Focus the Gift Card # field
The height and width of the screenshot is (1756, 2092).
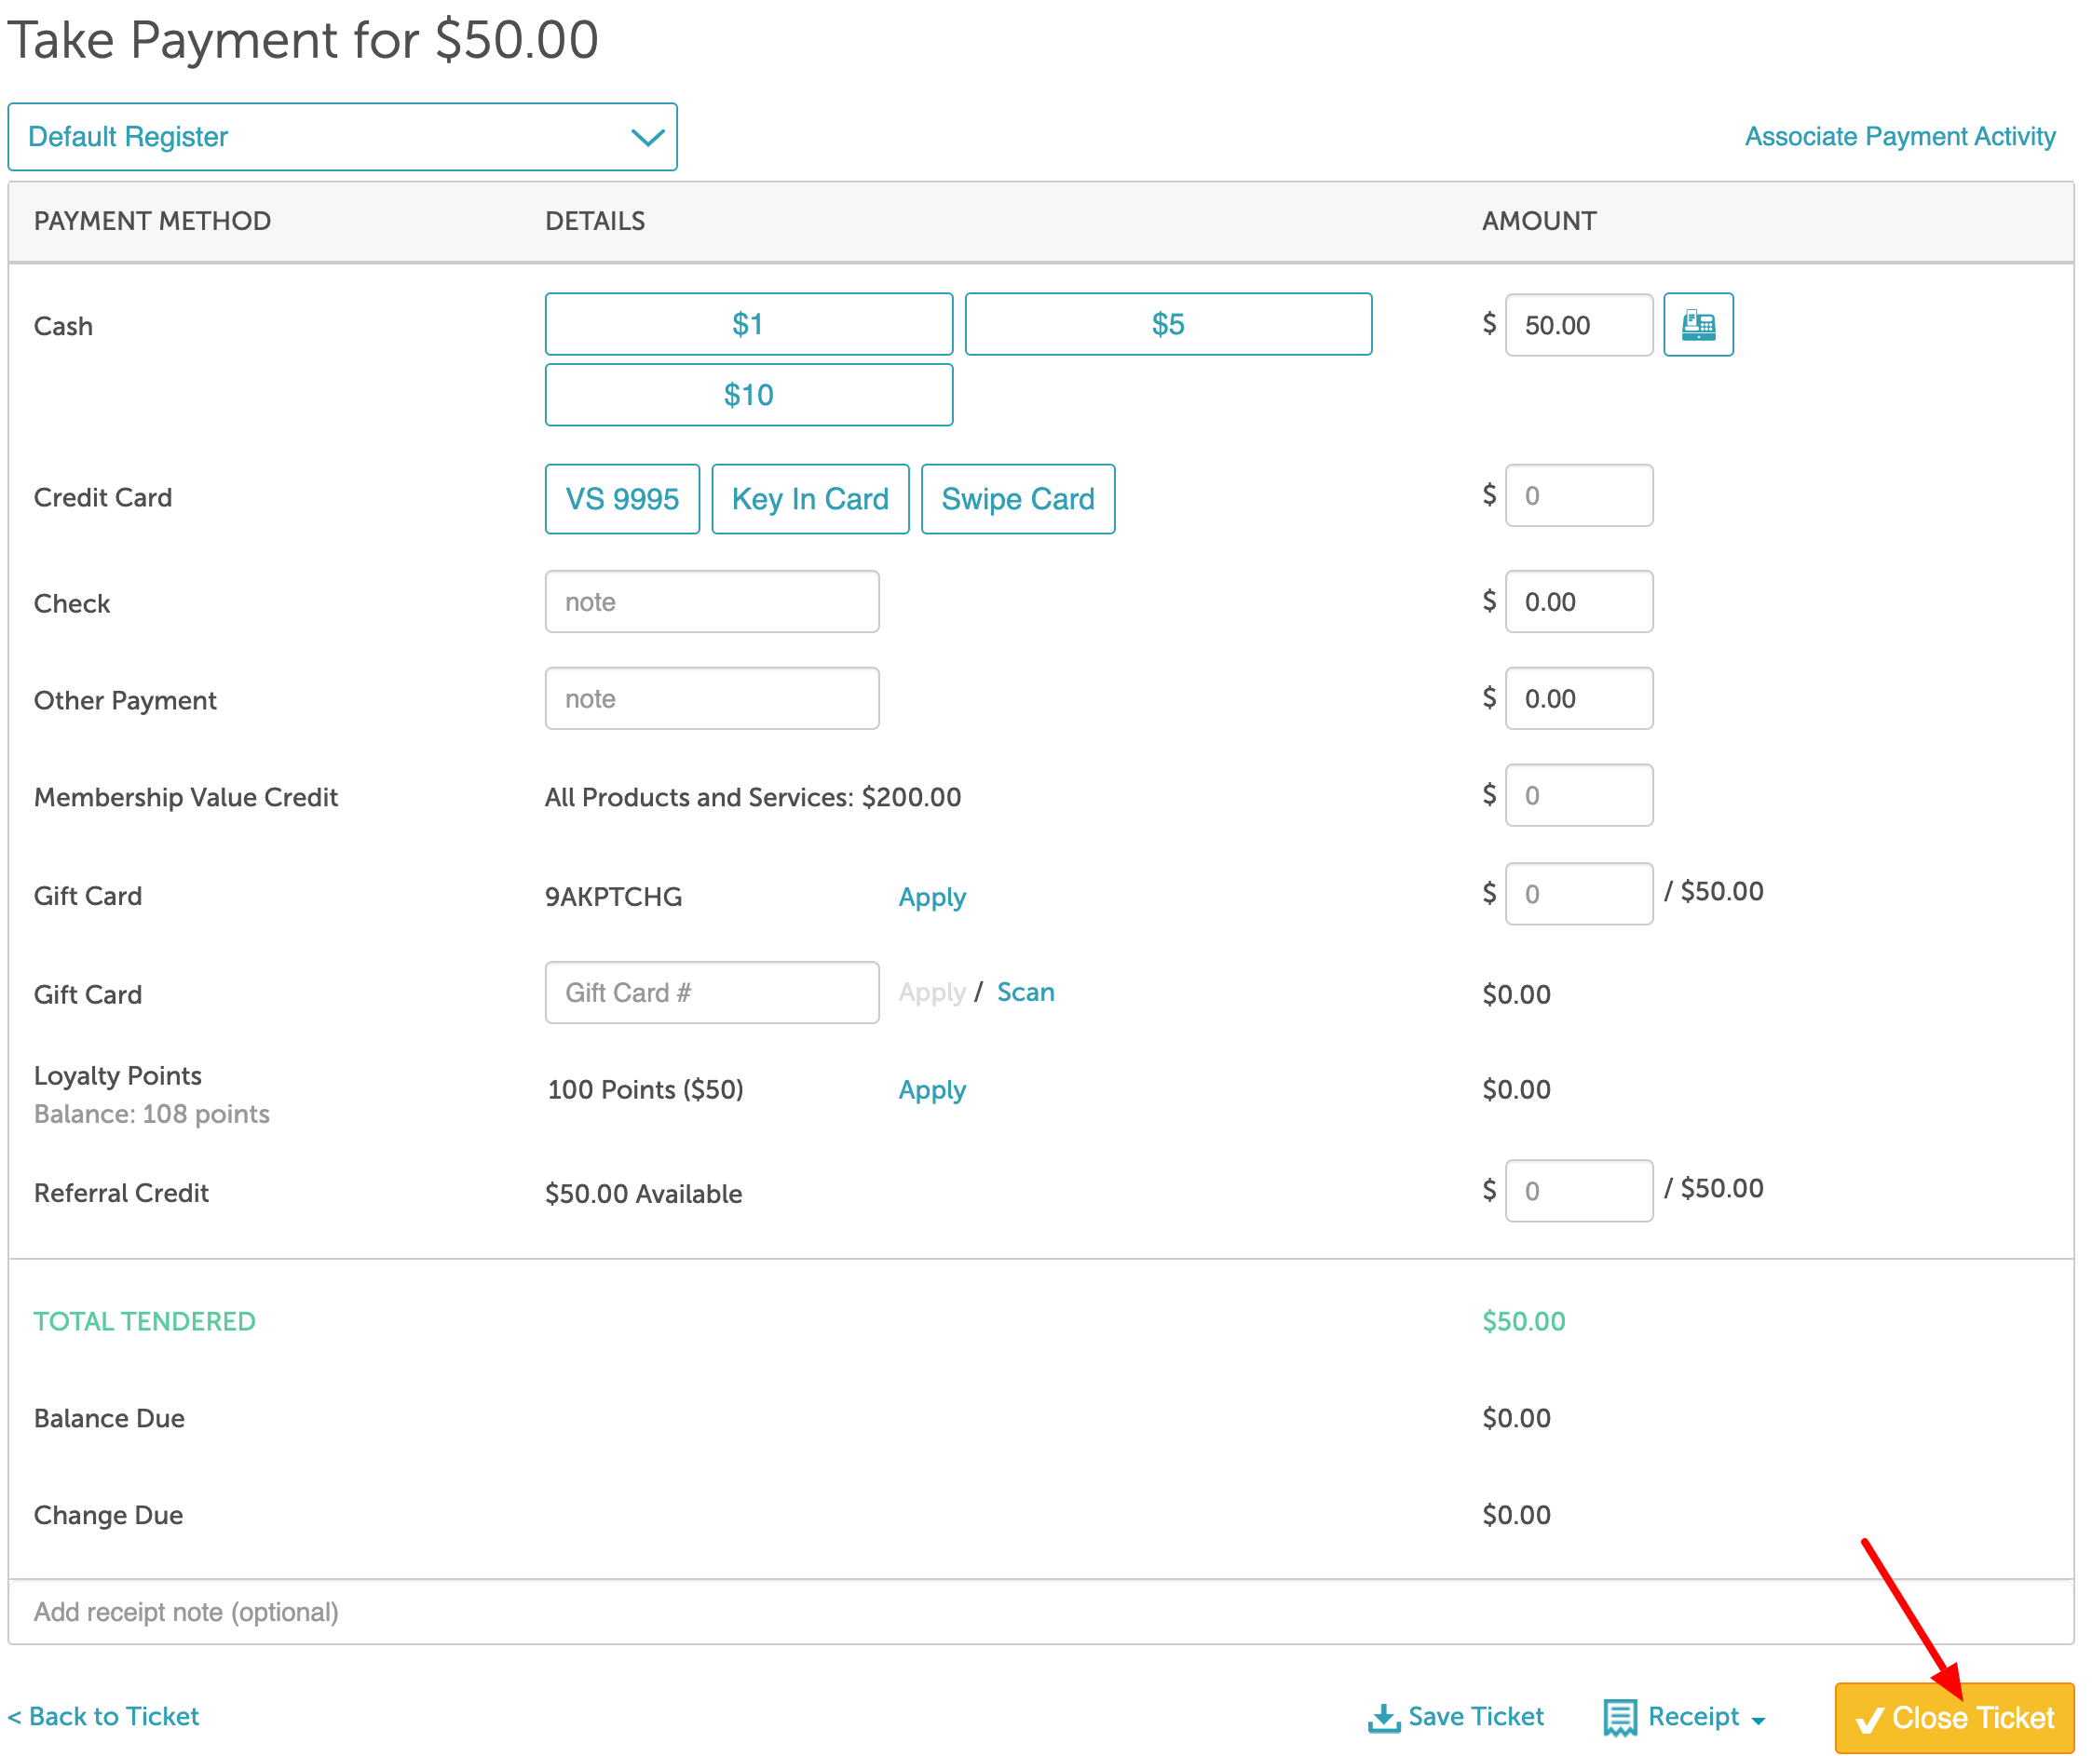pyautogui.click(x=712, y=992)
